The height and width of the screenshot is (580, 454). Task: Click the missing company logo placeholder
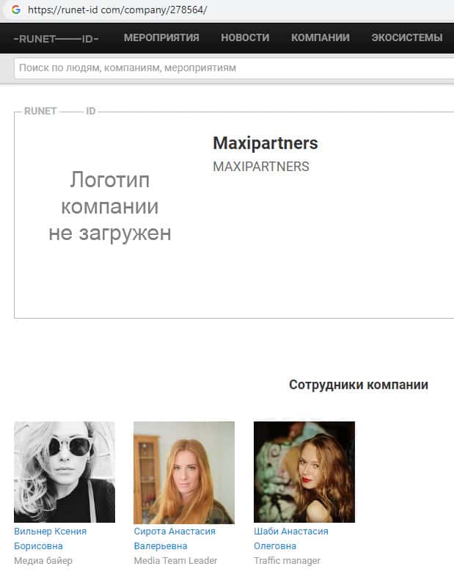pos(110,206)
